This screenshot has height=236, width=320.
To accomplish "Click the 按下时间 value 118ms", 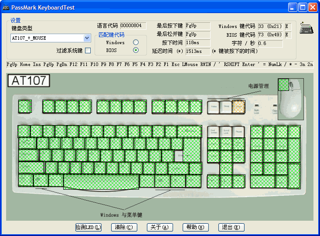I will coord(198,43).
